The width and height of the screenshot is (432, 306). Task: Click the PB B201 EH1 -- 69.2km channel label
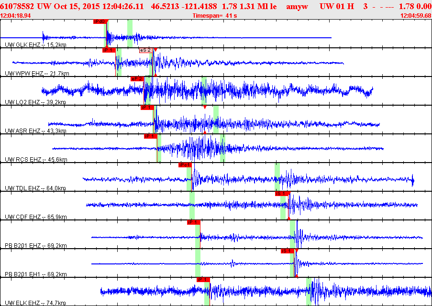36,274
